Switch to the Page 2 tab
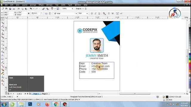The width and height of the screenshot is (191, 107). (45, 94)
